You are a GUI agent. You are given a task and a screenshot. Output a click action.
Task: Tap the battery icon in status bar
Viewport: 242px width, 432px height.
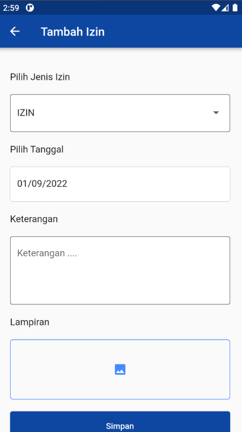pyautogui.click(x=235, y=7)
